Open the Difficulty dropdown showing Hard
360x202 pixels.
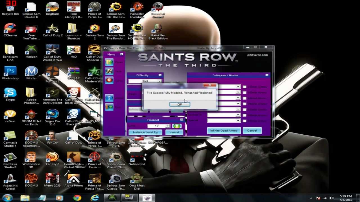click(145, 81)
